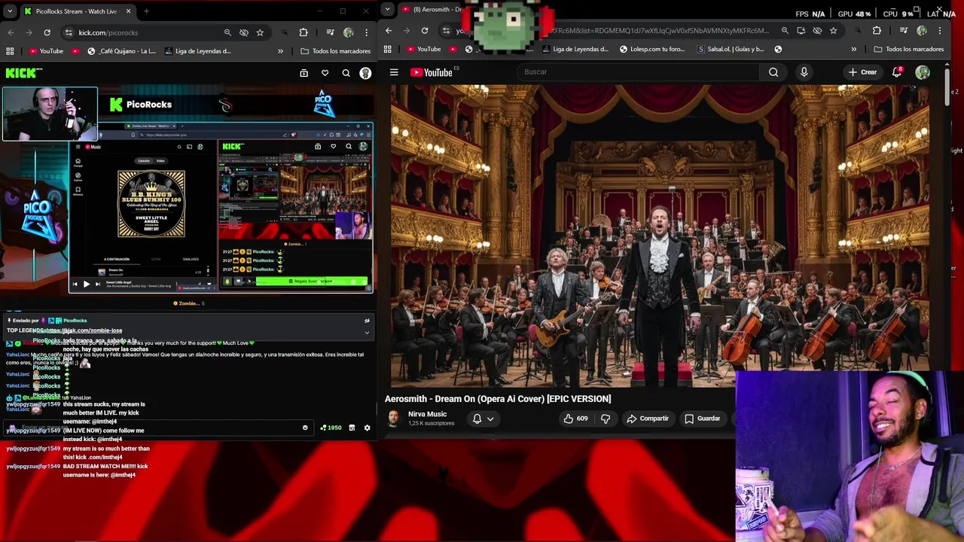The width and height of the screenshot is (964, 542).
Task: Open Todos los marcadores folder in Kick window
Action: point(336,51)
